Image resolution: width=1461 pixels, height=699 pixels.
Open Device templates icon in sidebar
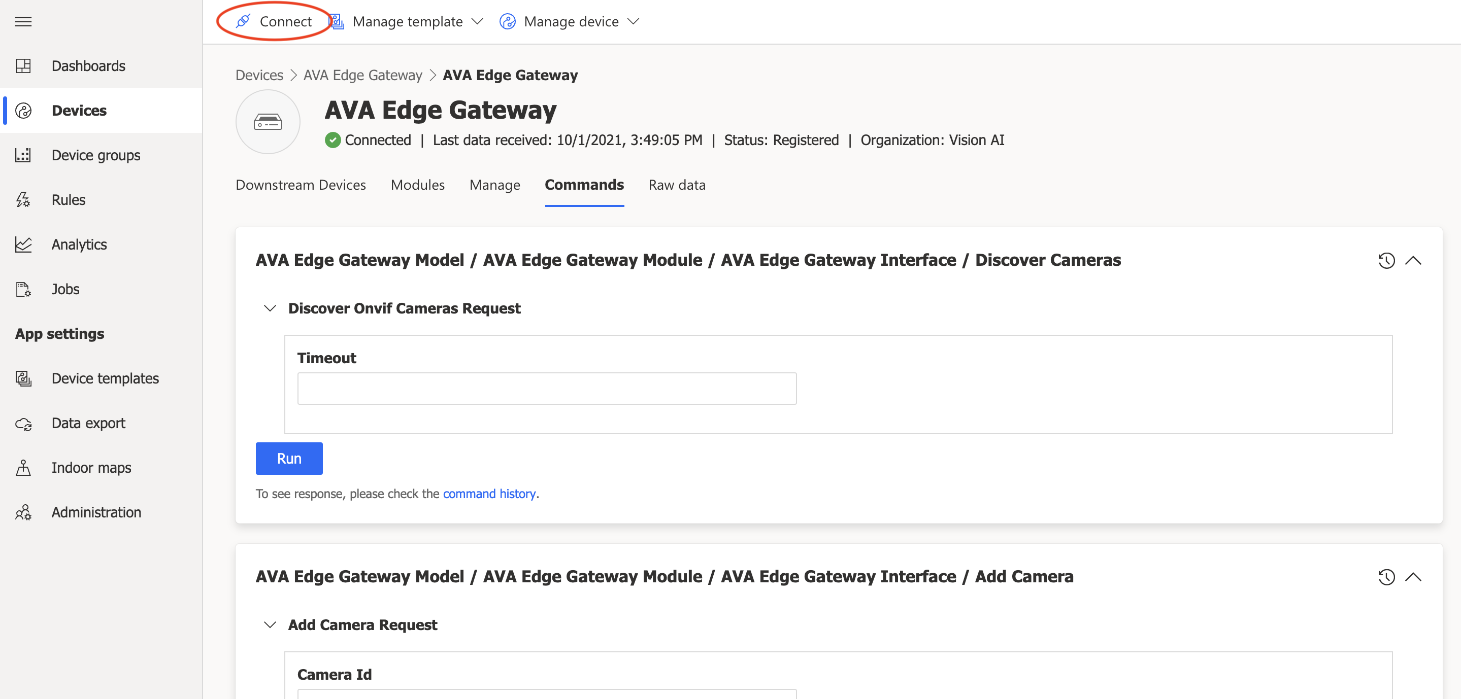point(23,378)
